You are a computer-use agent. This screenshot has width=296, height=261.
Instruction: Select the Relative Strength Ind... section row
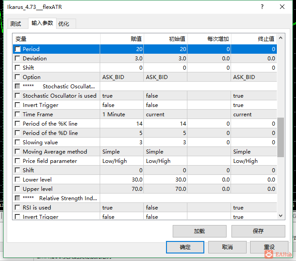pos(145,198)
